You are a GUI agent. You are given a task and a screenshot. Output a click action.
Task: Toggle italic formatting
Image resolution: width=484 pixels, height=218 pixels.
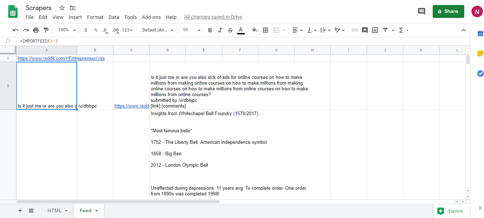tap(220, 30)
